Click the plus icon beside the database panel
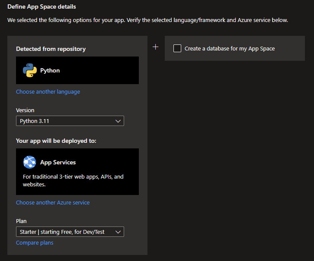Screen dimensions: 314x261 pyautogui.click(x=155, y=47)
